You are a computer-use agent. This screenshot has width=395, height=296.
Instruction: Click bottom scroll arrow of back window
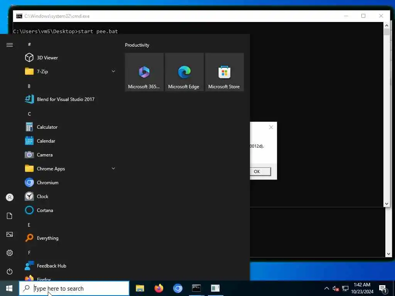click(388, 254)
